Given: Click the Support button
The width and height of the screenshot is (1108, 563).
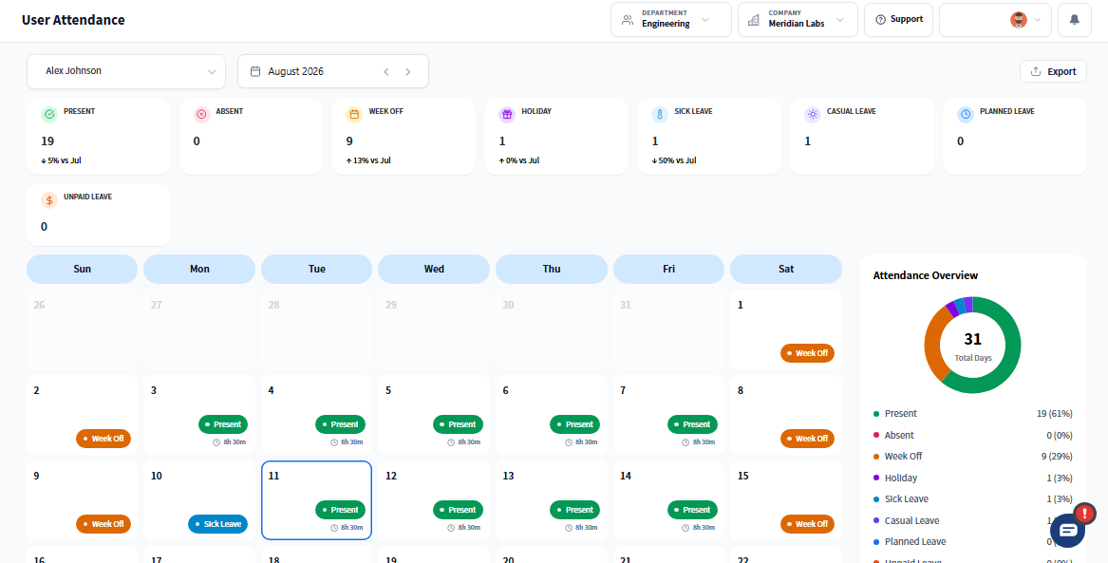Looking at the screenshot, I should pyautogui.click(x=899, y=20).
